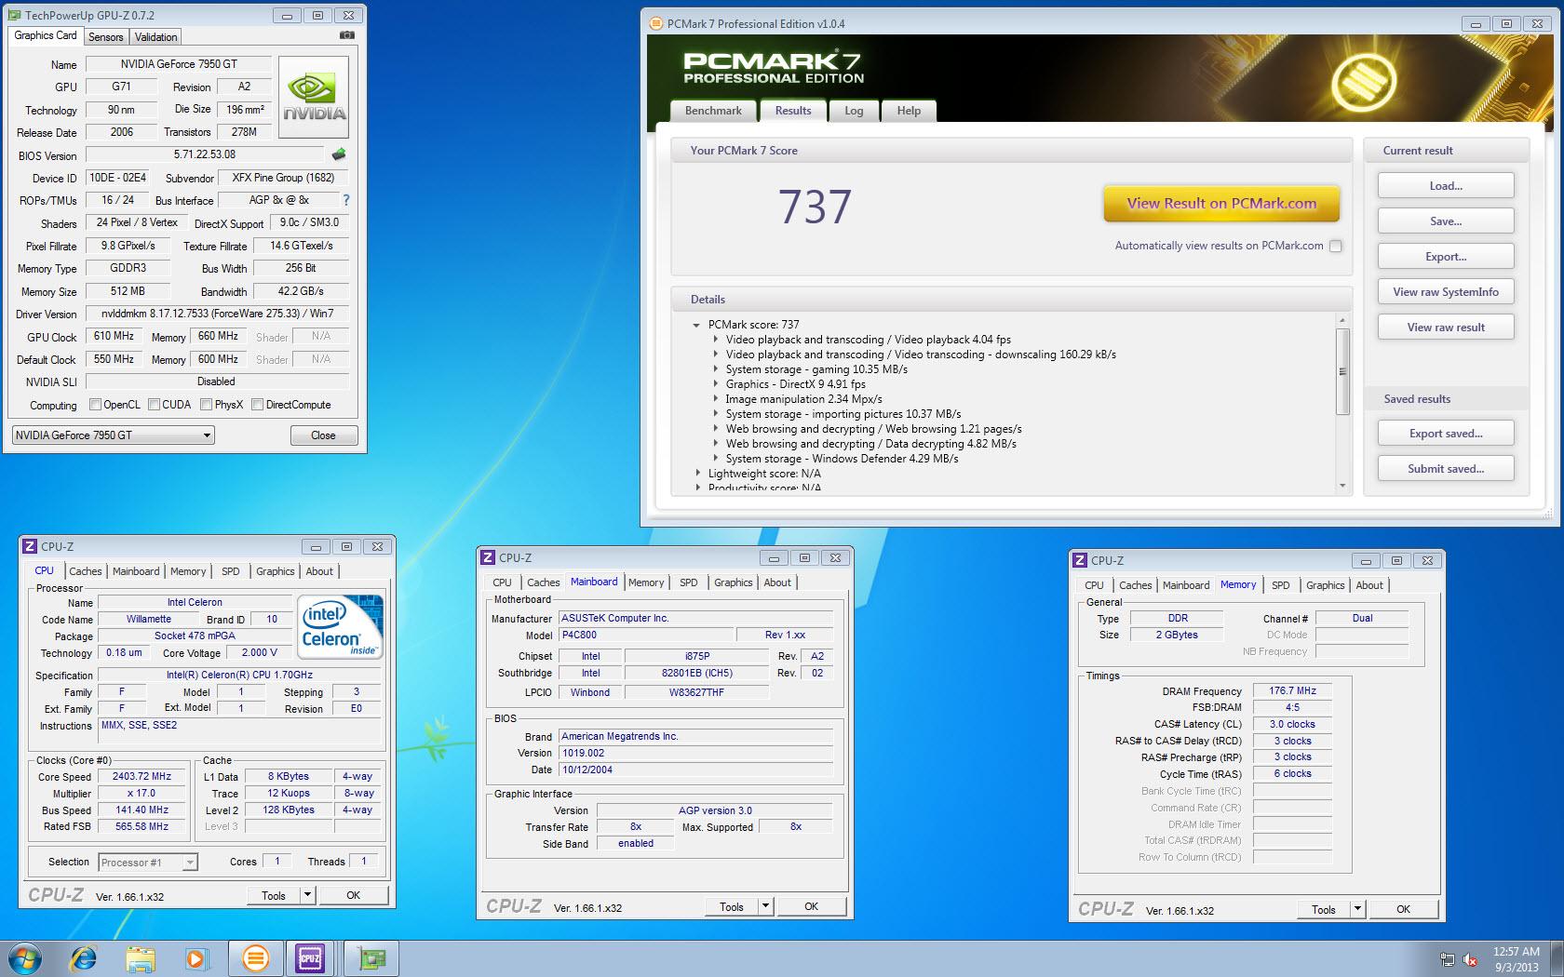Enable the OpenCL checkbox in GPU-Z

pyautogui.click(x=95, y=405)
